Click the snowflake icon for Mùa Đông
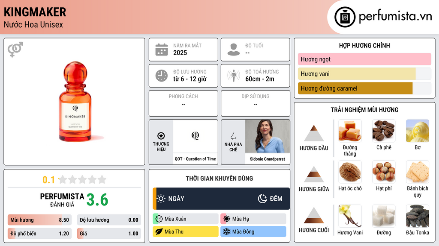Image resolution: width=439 pixels, height=246 pixels. click(227, 231)
